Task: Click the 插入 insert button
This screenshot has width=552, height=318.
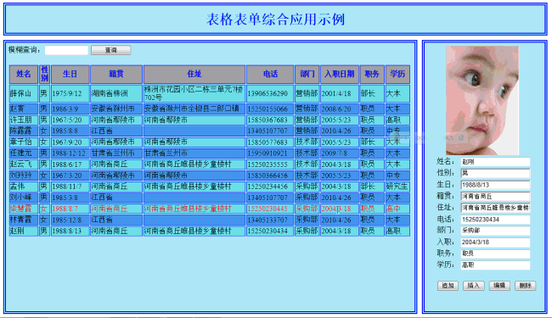Action: click(474, 286)
